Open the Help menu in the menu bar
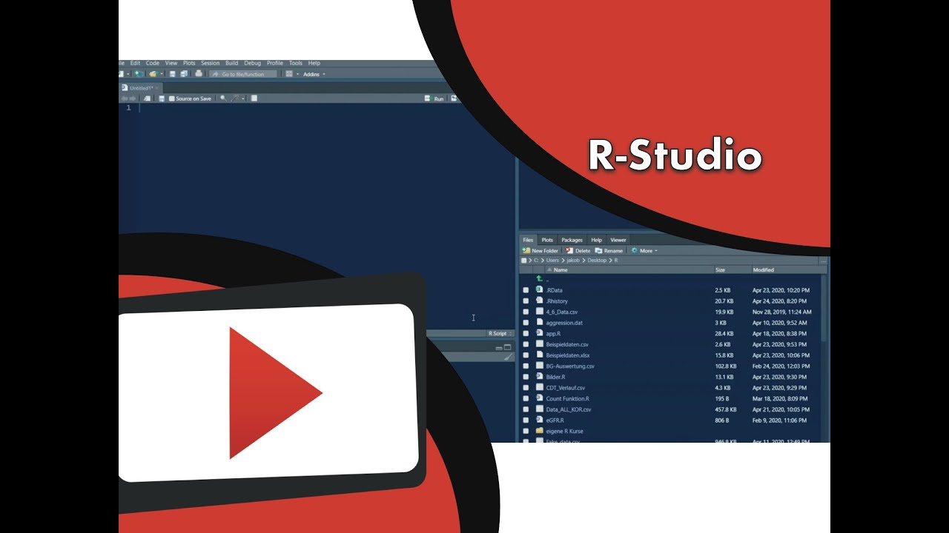The height and width of the screenshot is (533, 949). 314,63
